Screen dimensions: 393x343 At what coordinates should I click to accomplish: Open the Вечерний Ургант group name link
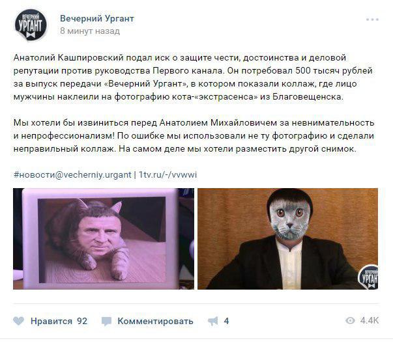click(x=97, y=18)
